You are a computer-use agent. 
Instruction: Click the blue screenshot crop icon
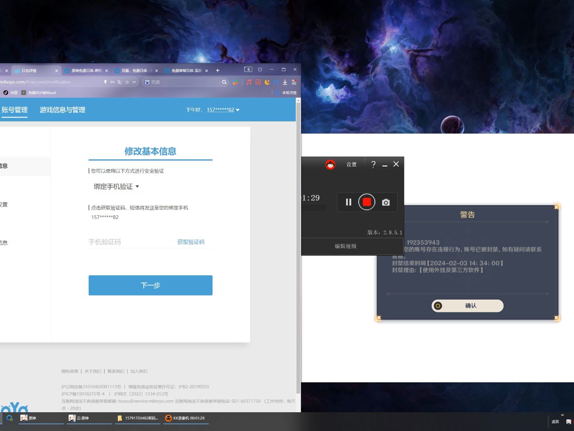coord(276,82)
